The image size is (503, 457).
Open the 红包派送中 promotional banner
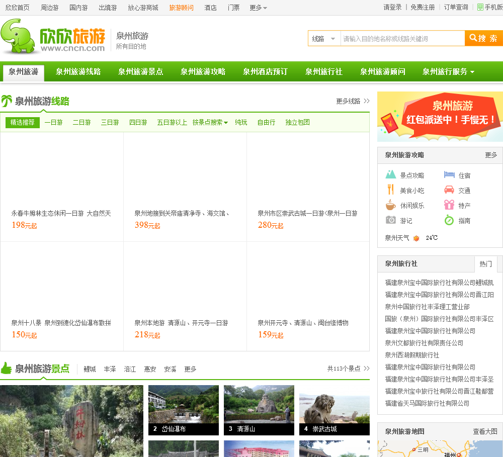[x=440, y=117]
